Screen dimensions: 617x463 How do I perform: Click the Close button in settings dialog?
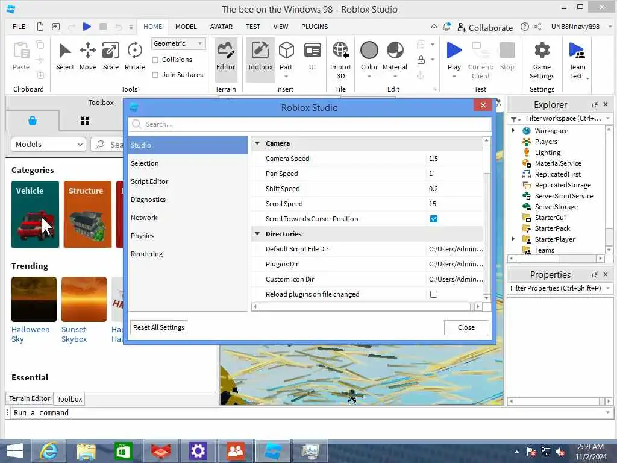[466, 327]
